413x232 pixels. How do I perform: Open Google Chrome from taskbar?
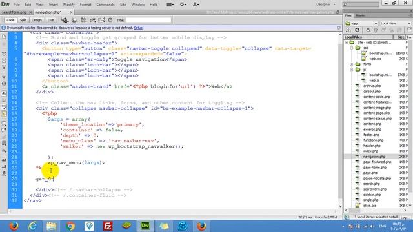(x=70, y=226)
